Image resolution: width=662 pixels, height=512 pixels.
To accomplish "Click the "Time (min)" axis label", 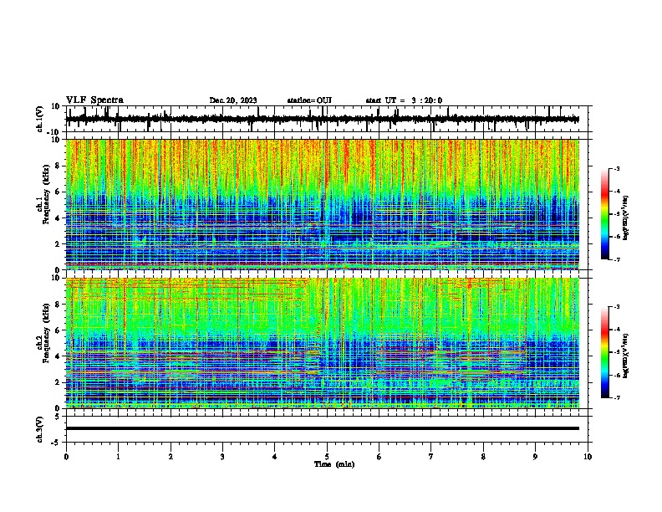I will pyautogui.click(x=334, y=464).
